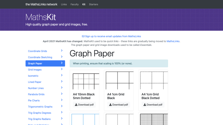Click download icon under A4 10mm Black 5mm Dotted

coord(76,105)
